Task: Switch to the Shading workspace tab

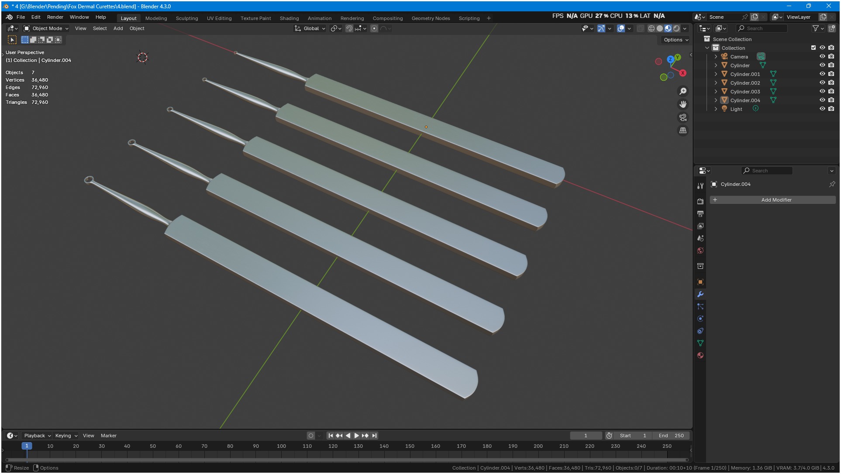Action: [x=289, y=18]
